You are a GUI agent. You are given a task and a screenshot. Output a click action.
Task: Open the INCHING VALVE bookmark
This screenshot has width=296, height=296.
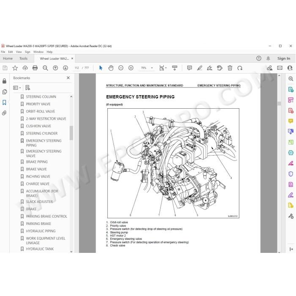coord(38,176)
